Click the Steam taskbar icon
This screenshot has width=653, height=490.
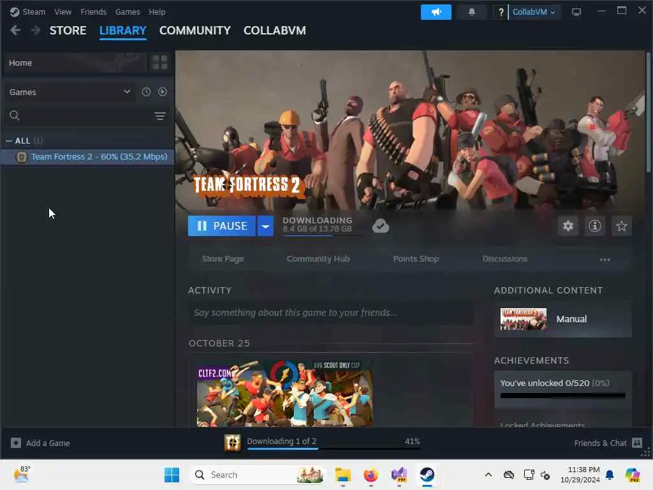[427, 475]
